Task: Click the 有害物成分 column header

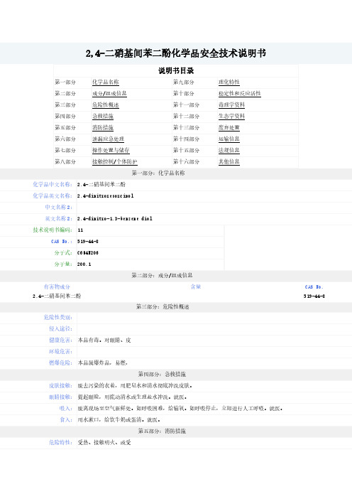Action: tap(57, 286)
